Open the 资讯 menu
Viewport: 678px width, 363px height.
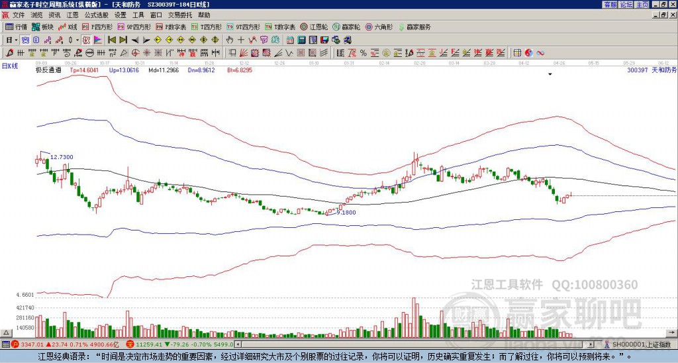[x=54, y=15]
